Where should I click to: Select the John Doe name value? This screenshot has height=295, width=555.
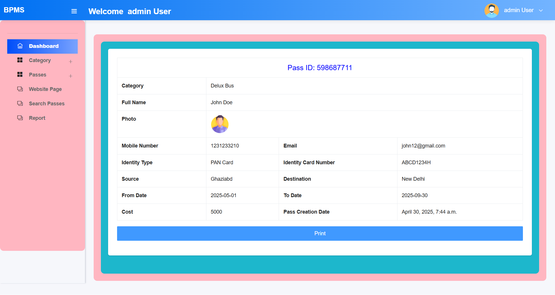[x=221, y=102]
